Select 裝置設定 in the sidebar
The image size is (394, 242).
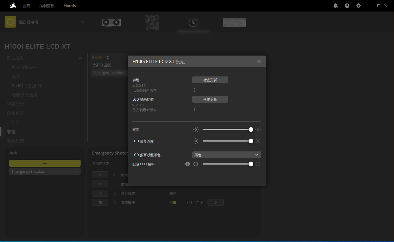coord(16,141)
